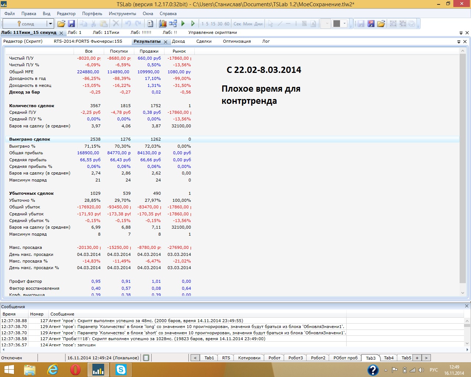
Task: Open the 'солид' combo box dropdown
Action: pos(50,24)
